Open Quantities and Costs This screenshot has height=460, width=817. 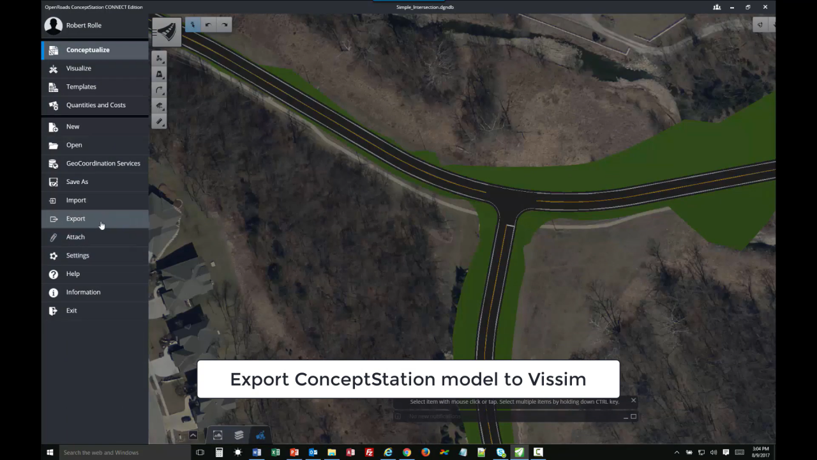point(95,105)
